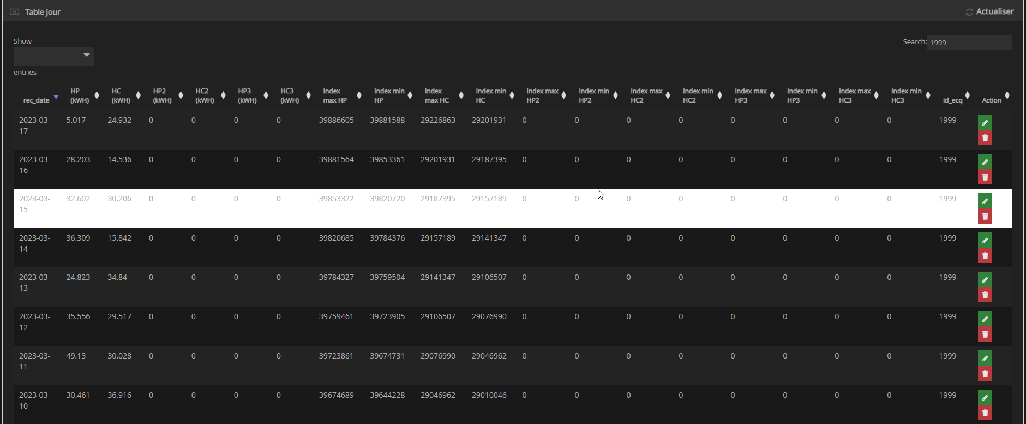Edit the 2023-03-16 record
This screenshot has height=424, width=1026.
point(985,162)
